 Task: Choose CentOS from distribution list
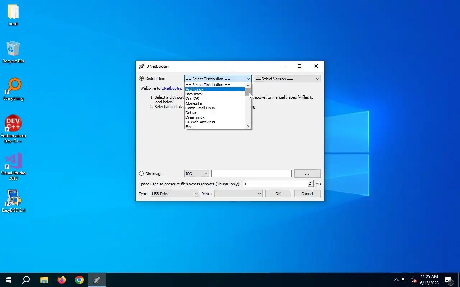[215, 99]
